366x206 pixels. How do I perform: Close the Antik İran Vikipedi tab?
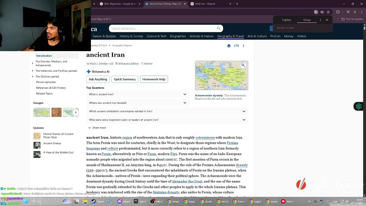point(230,4)
